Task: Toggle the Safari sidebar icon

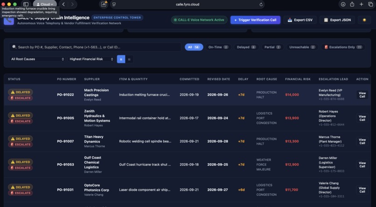Action: [x=26, y=4]
